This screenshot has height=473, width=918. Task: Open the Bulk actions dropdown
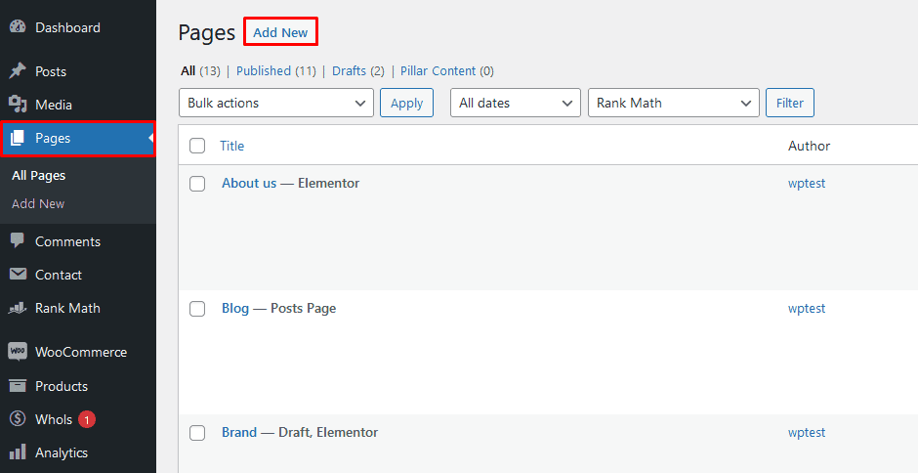point(276,103)
